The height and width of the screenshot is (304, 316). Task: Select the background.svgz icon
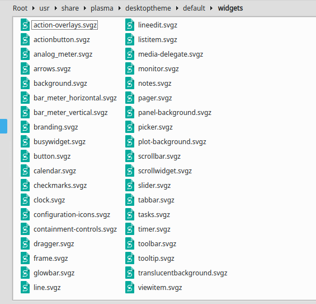click(25, 83)
